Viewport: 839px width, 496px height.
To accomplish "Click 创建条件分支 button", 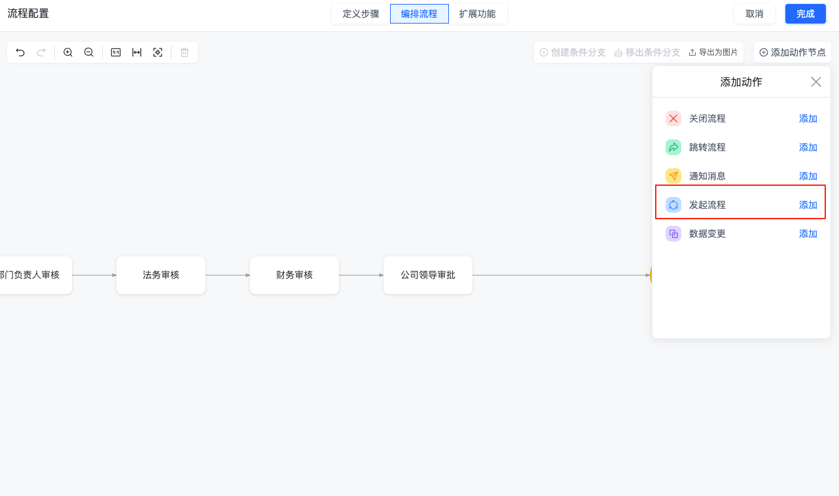I will point(573,52).
